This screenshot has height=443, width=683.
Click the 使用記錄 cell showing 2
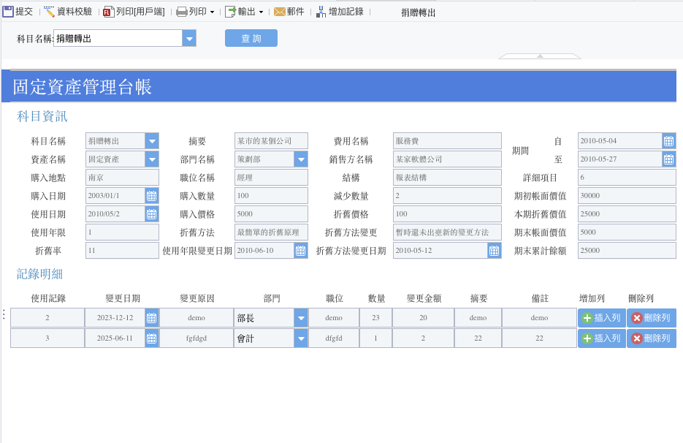click(x=47, y=318)
